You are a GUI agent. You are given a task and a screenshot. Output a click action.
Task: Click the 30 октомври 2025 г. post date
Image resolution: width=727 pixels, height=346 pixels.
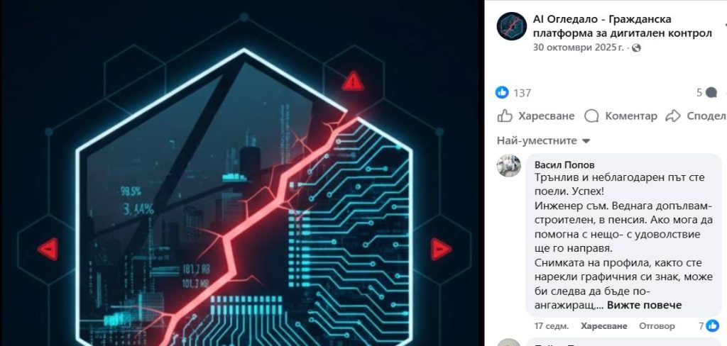[578, 48]
